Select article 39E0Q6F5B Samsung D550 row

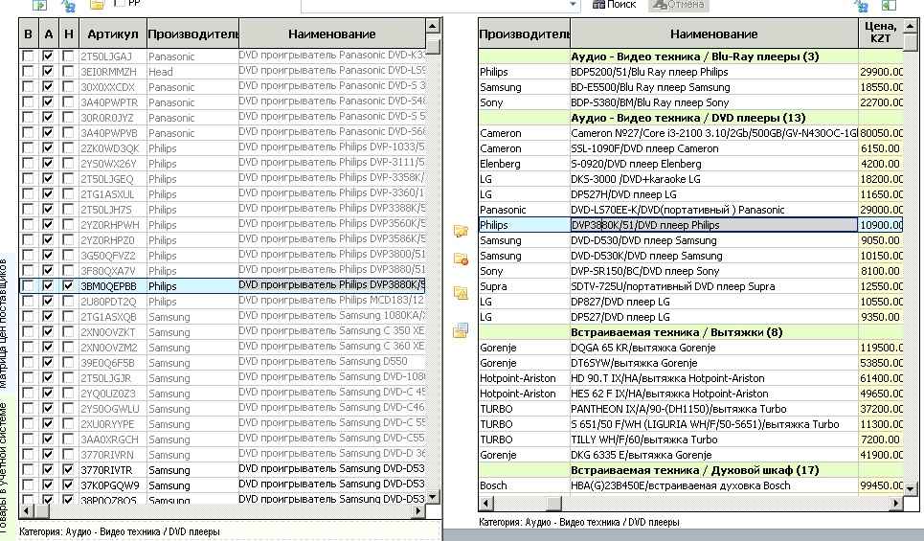tap(222, 363)
